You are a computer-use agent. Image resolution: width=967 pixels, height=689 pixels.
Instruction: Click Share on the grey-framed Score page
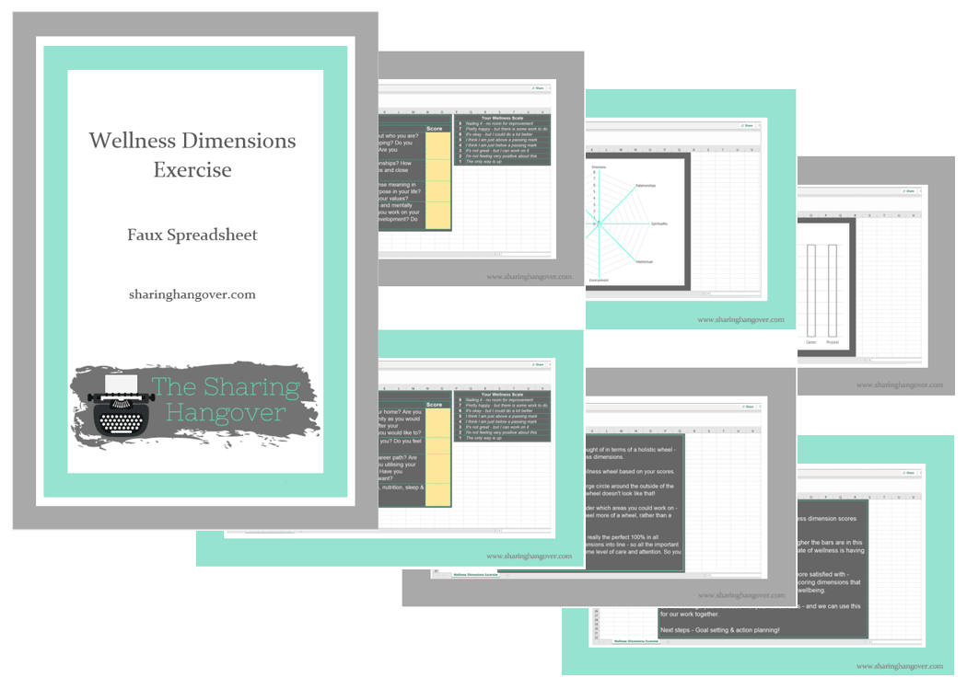tap(539, 88)
